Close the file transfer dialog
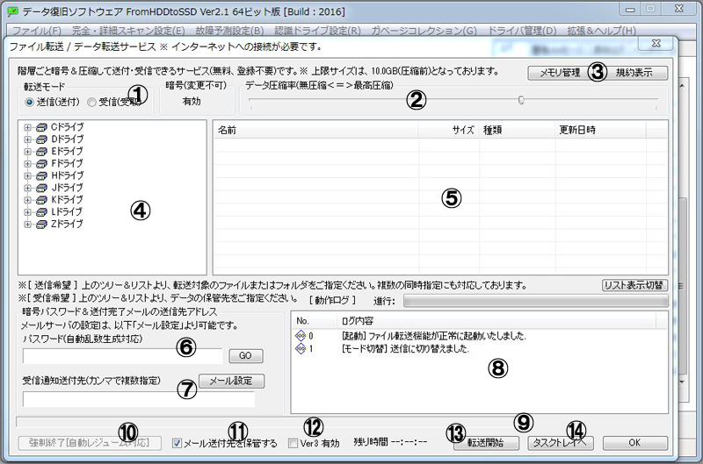The image size is (703, 464). [x=656, y=43]
